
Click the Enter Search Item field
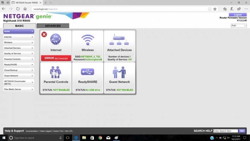pyautogui.click(x=225, y=131)
